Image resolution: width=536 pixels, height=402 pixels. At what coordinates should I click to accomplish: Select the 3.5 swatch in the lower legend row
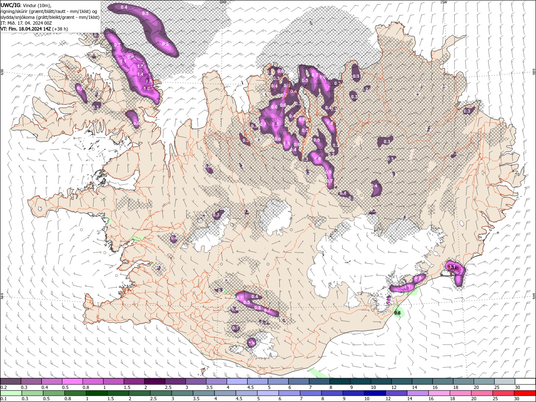tap(204, 393)
